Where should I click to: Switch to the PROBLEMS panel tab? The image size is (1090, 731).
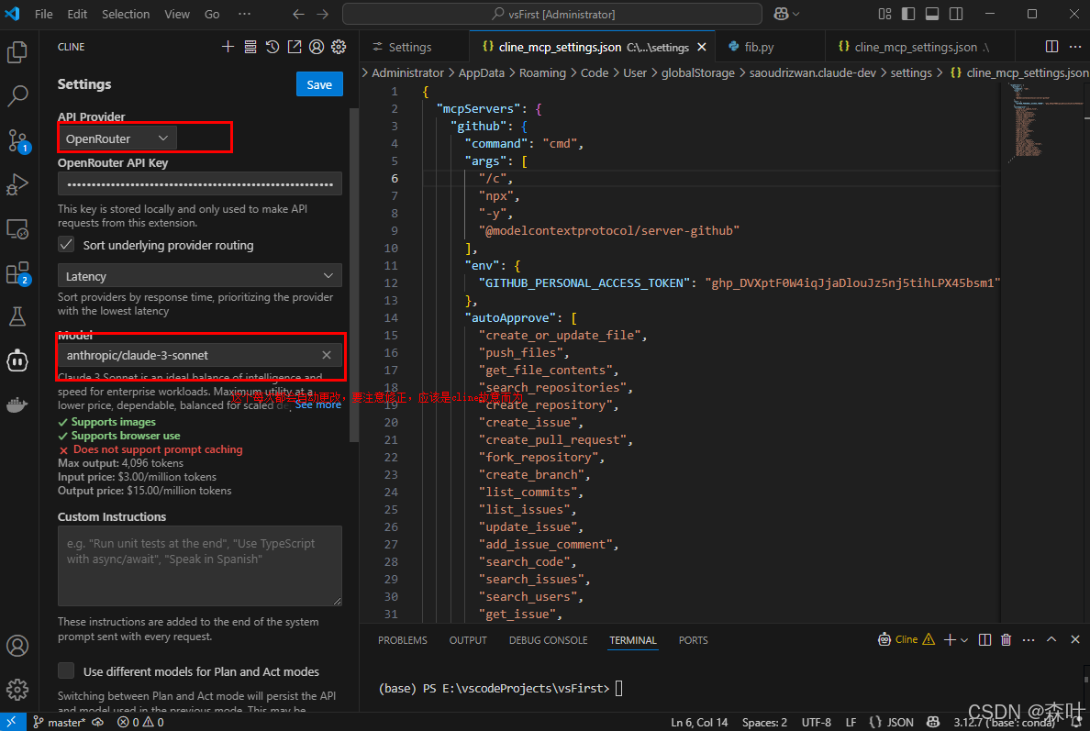coord(403,640)
